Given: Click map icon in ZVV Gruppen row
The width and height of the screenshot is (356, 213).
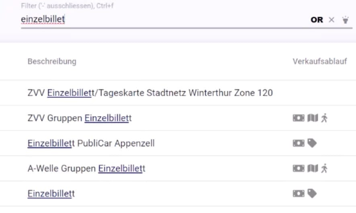Looking at the screenshot, I should click(313, 118).
